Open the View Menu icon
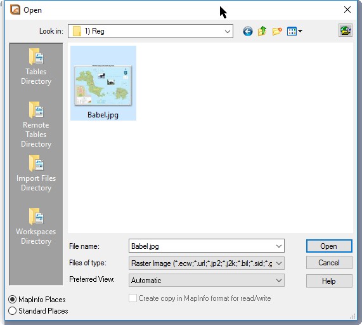The image size is (362, 325). coord(294,31)
